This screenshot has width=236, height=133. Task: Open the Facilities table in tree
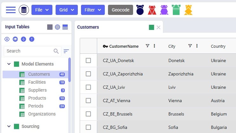[37, 82]
